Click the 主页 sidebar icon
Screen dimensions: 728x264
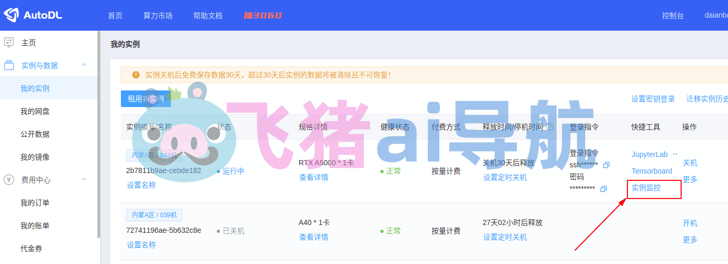pos(9,43)
